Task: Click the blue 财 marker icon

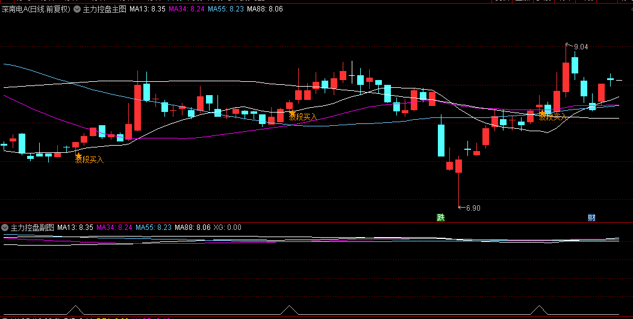Action: click(591, 218)
